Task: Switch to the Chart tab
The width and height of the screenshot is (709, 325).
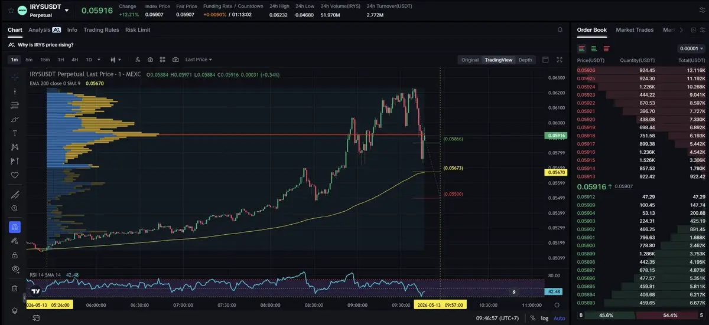Action: coord(15,29)
